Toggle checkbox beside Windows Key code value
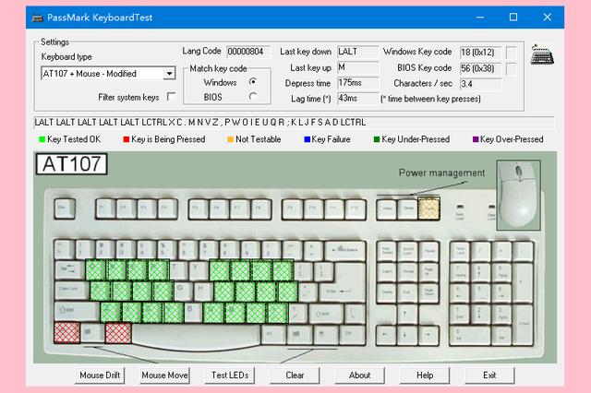 512,53
